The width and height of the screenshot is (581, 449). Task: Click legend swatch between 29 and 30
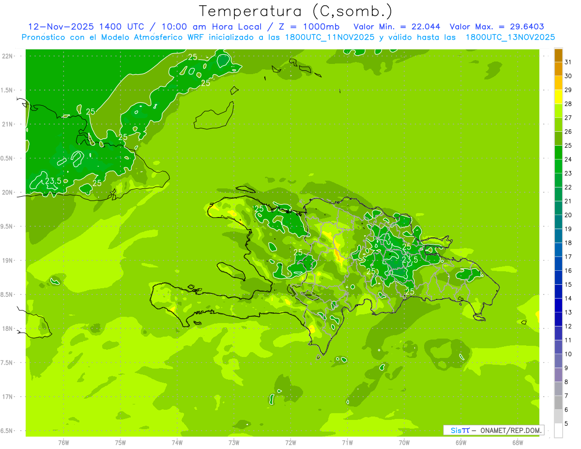(x=558, y=83)
